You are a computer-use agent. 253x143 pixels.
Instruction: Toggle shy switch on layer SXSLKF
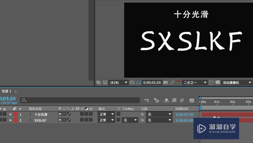pyautogui.click(x=60, y=120)
